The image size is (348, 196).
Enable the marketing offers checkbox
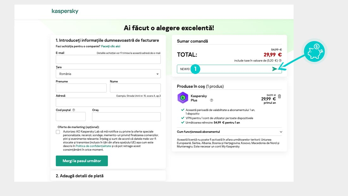coord(58,132)
